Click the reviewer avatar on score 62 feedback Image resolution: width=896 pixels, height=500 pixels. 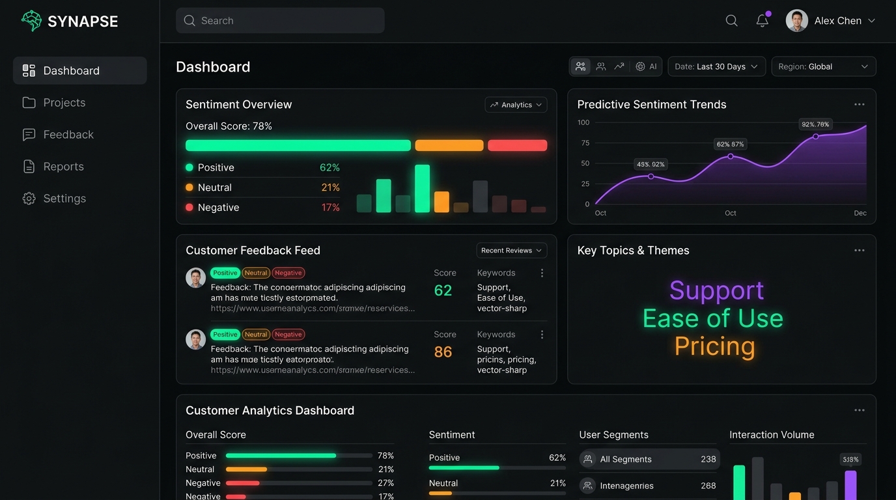pyautogui.click(x=196, y=278)
